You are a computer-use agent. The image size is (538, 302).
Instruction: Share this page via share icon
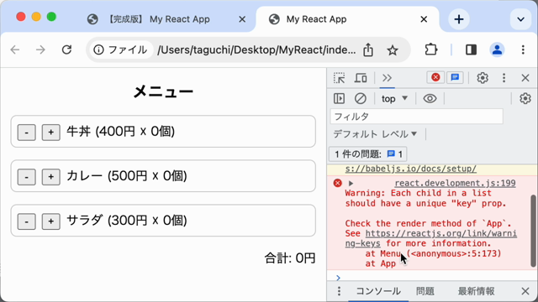(x=368, y=50)
